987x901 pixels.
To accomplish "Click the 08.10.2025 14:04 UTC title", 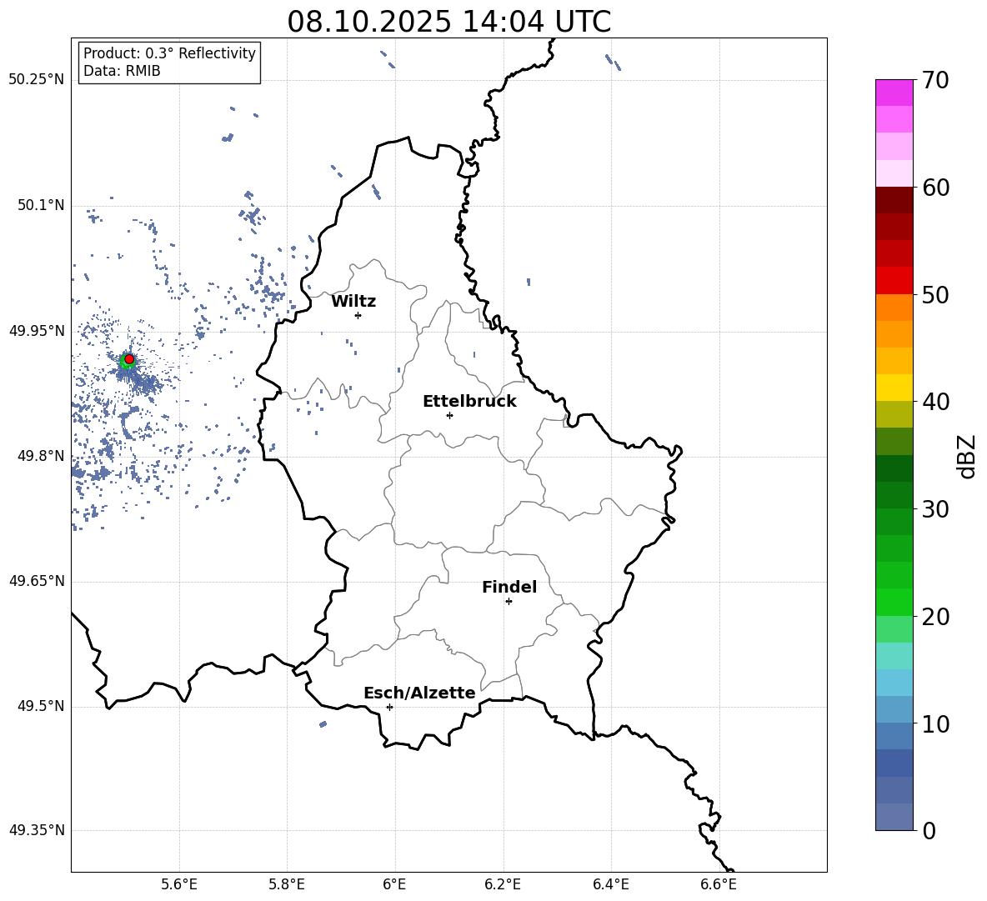I will click(448, 22).
